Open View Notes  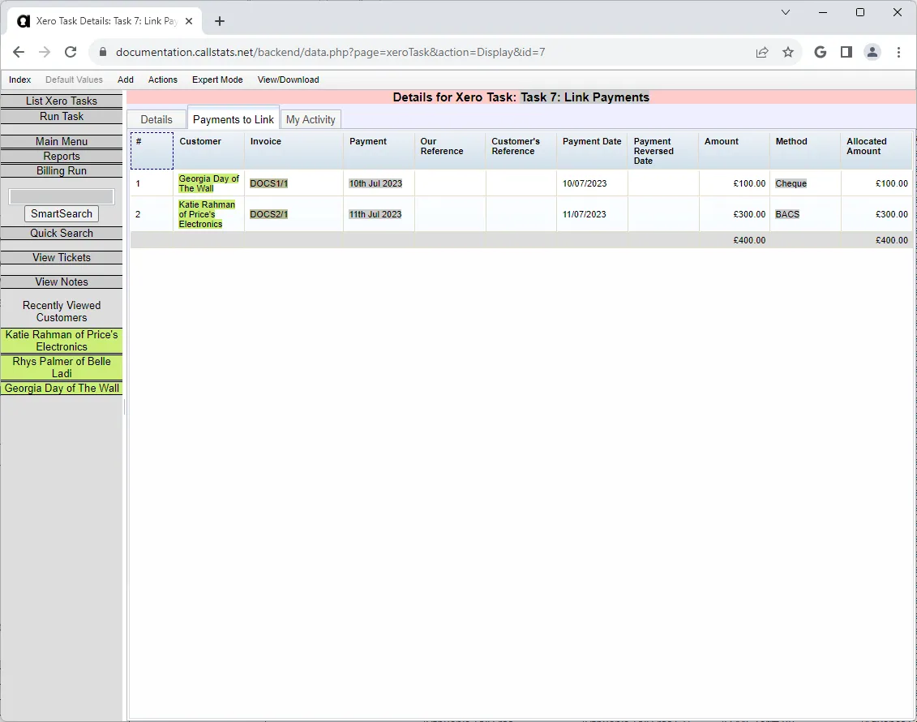coord(62,282)
